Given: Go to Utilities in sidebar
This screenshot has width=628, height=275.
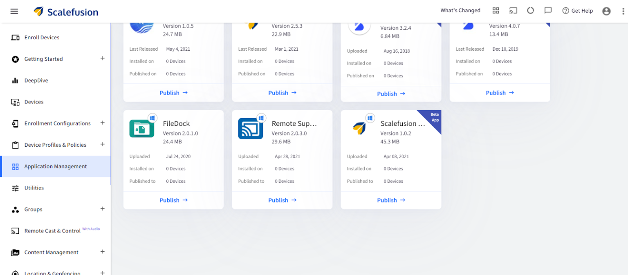Looking at the screenshot, I should pos(34,188).
